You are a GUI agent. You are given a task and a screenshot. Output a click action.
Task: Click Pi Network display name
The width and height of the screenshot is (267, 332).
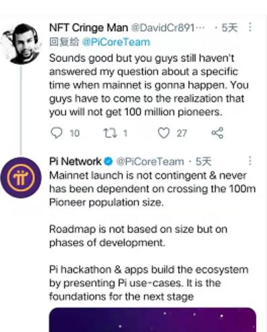[76, 161]
